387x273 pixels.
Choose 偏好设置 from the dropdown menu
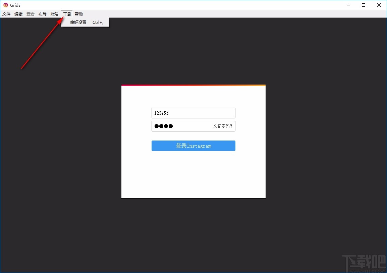pos(85,22)
